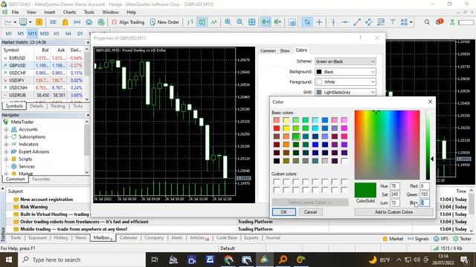Screen dimensions: 476x267
Task: Click OK in the Color dialog
Action: [284, 212]
